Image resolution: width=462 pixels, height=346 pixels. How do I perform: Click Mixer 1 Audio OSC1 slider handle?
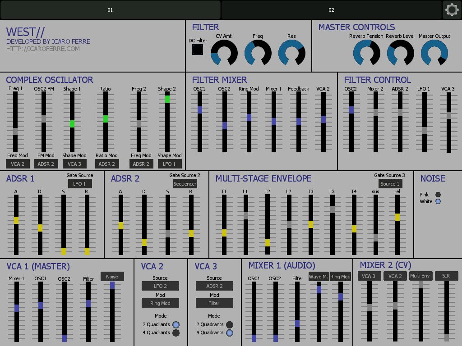[x=254, y=338]
